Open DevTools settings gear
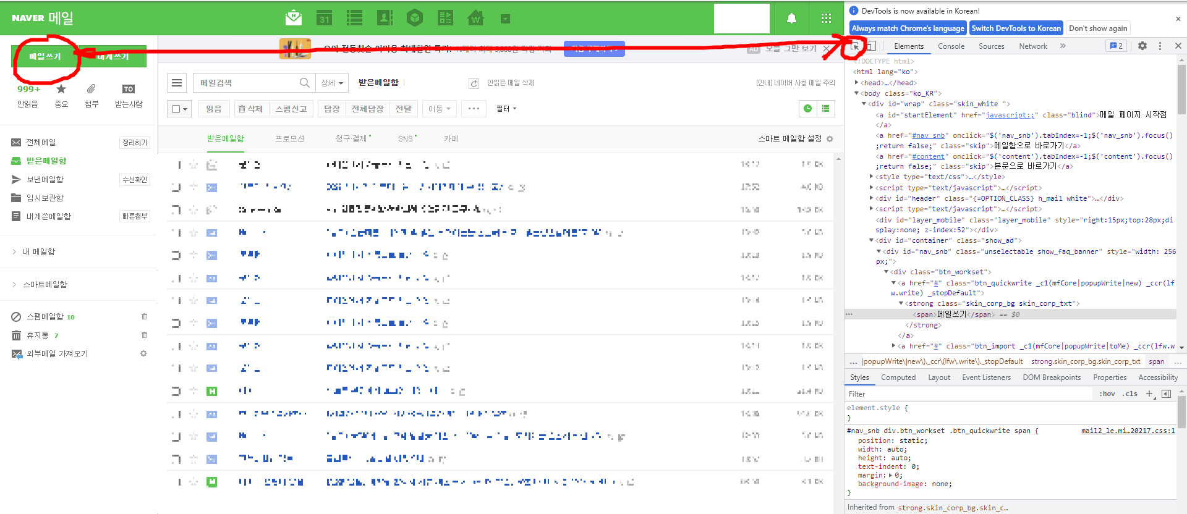 (1142, 46)
